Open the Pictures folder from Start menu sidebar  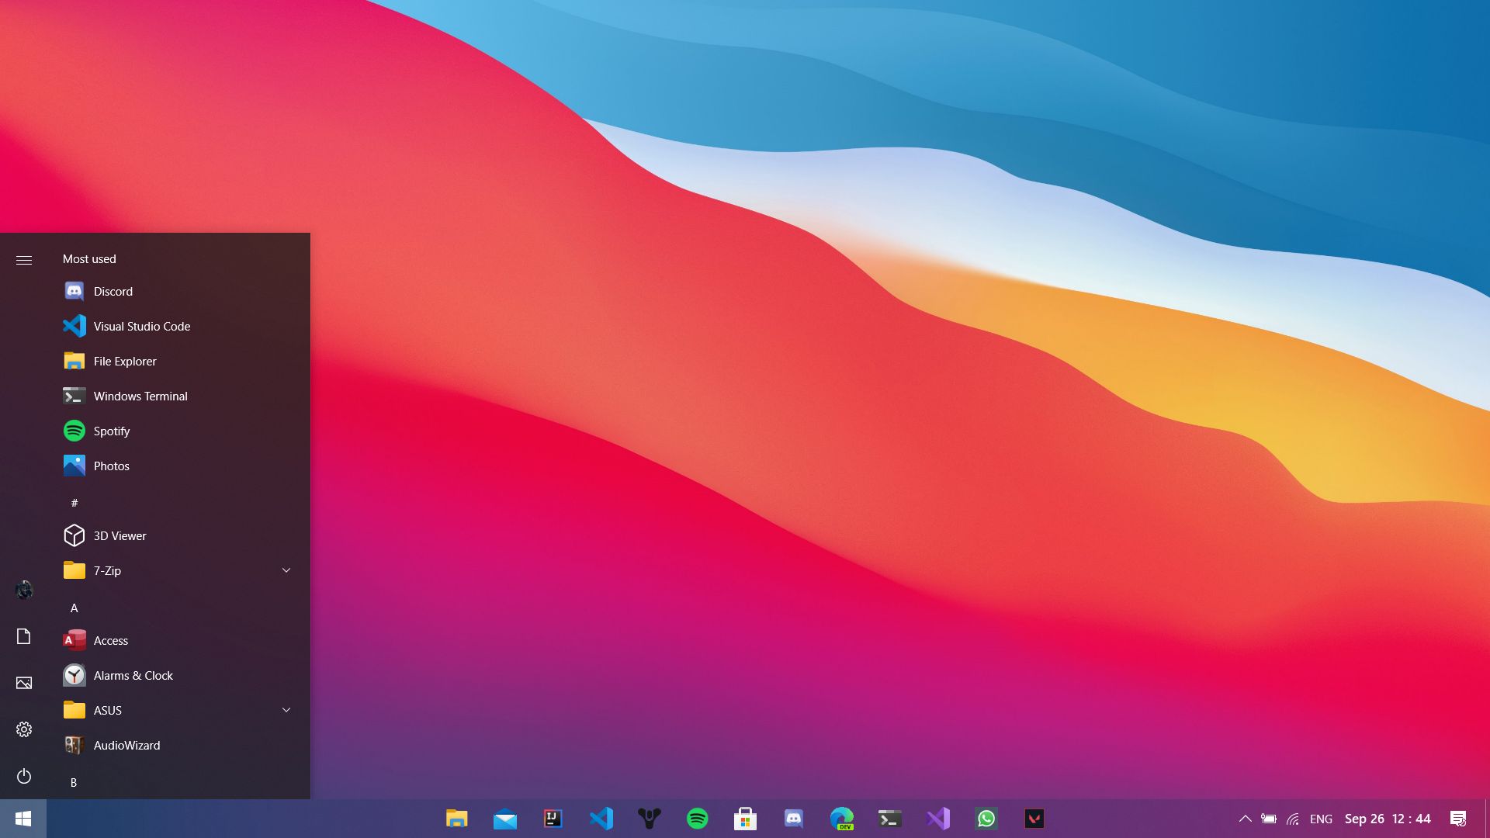pyautogui.click(x=23, y=682)
